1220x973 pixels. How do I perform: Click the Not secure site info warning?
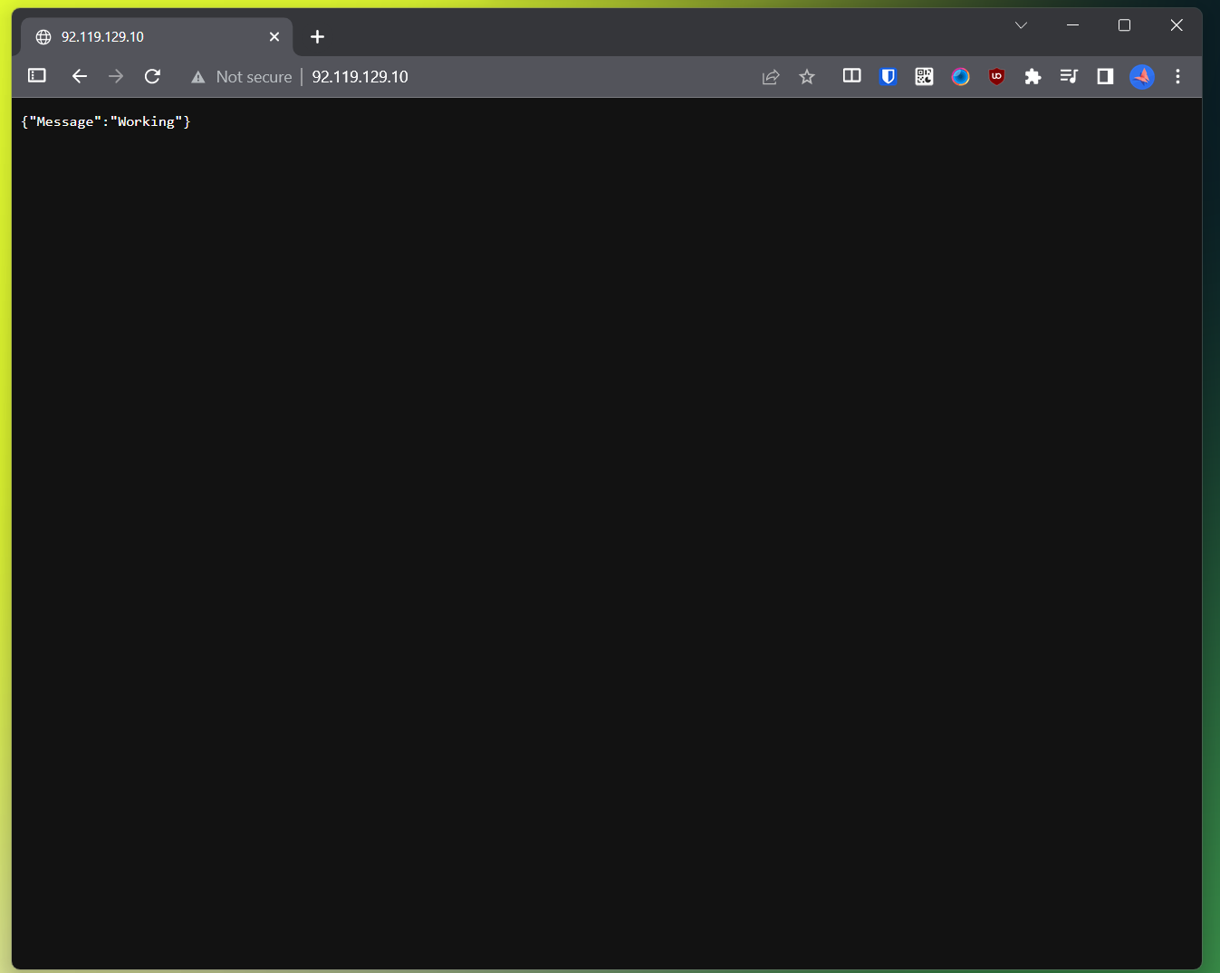(242, 77)
